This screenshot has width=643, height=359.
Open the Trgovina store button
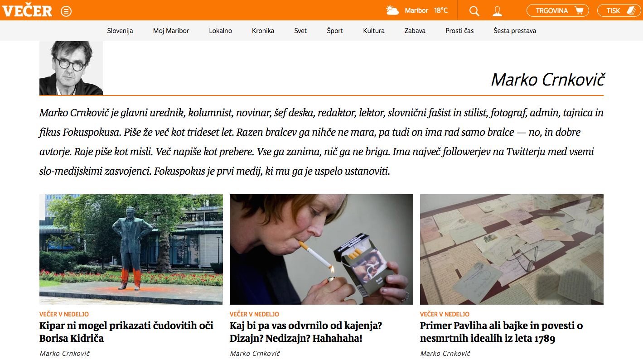(x=558, y=10)
